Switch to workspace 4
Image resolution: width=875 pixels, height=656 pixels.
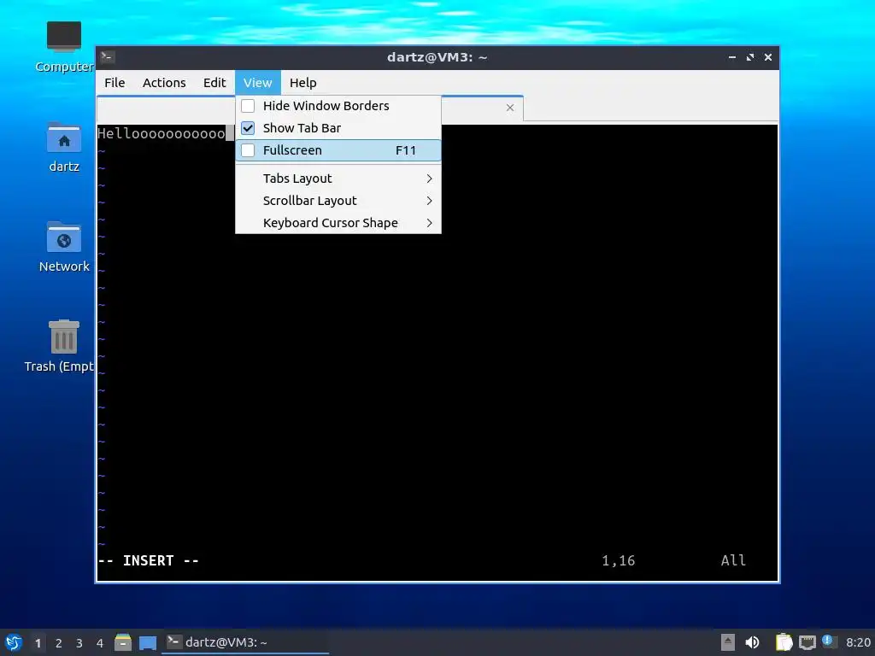point(100,643)
